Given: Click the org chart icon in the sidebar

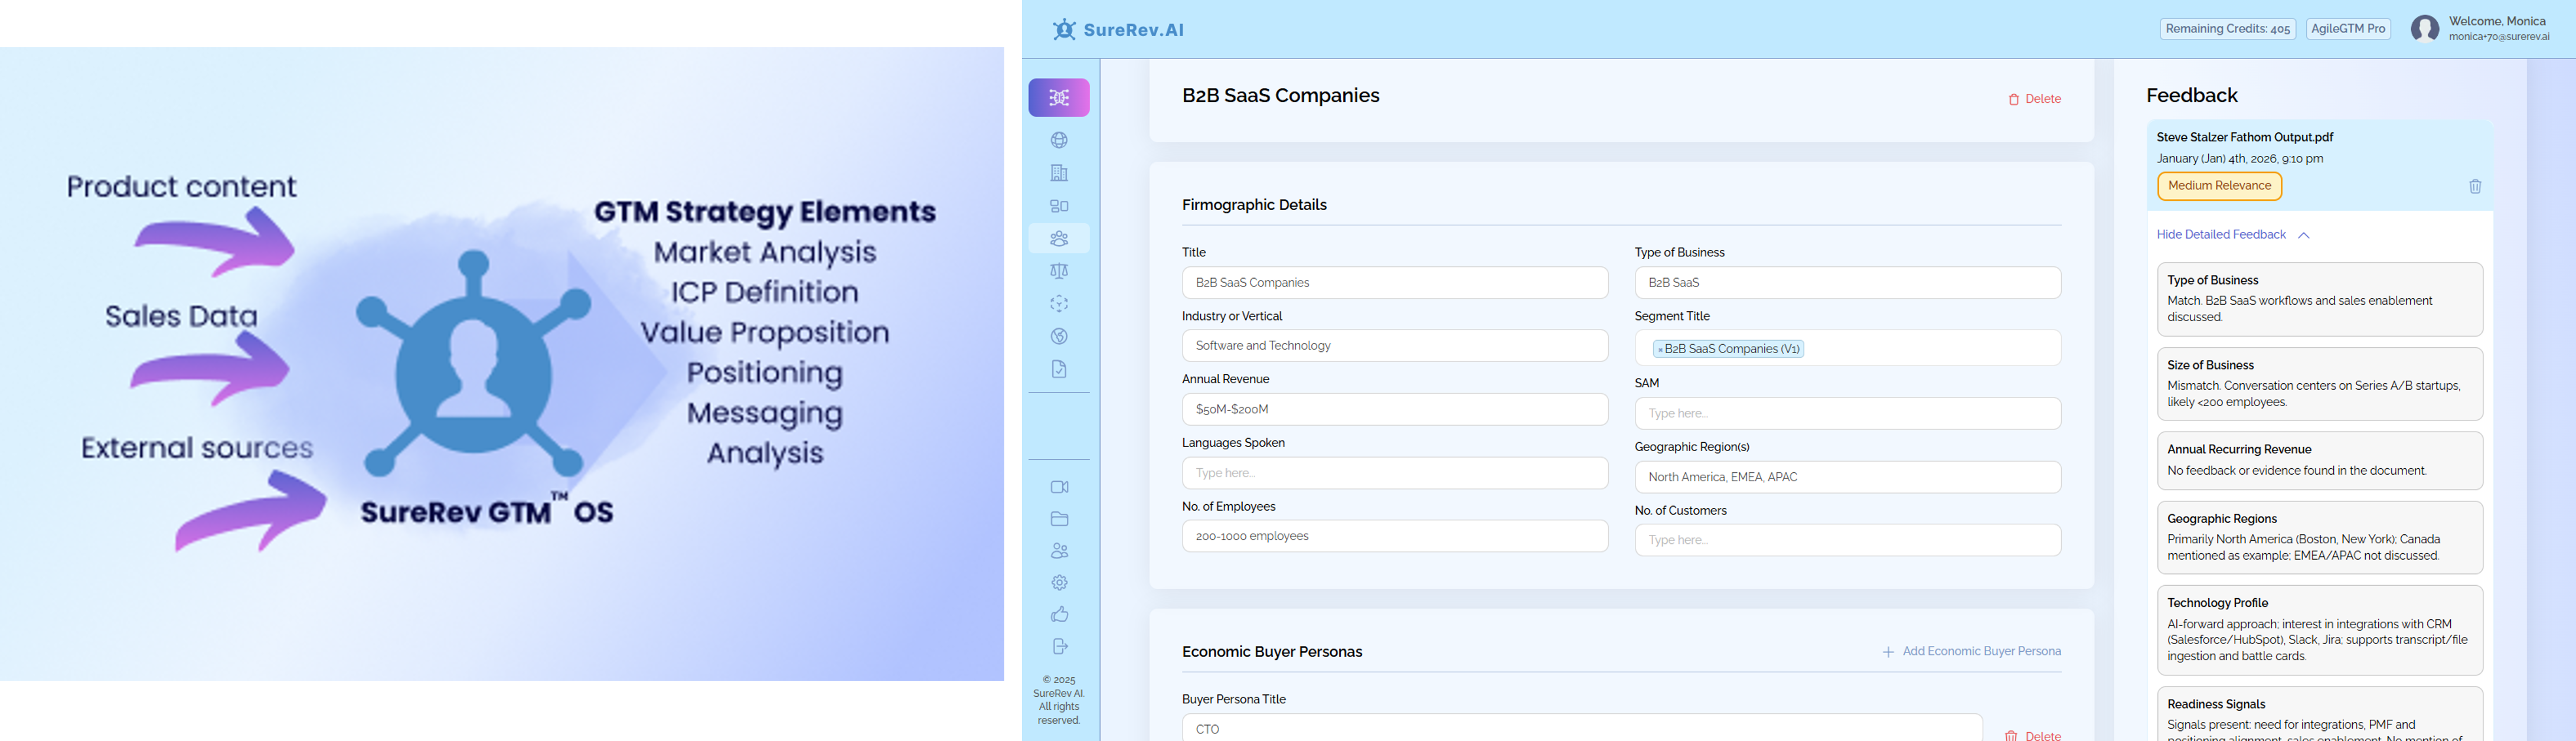Looking at the screenshot, I should (x=1059, y=206).
